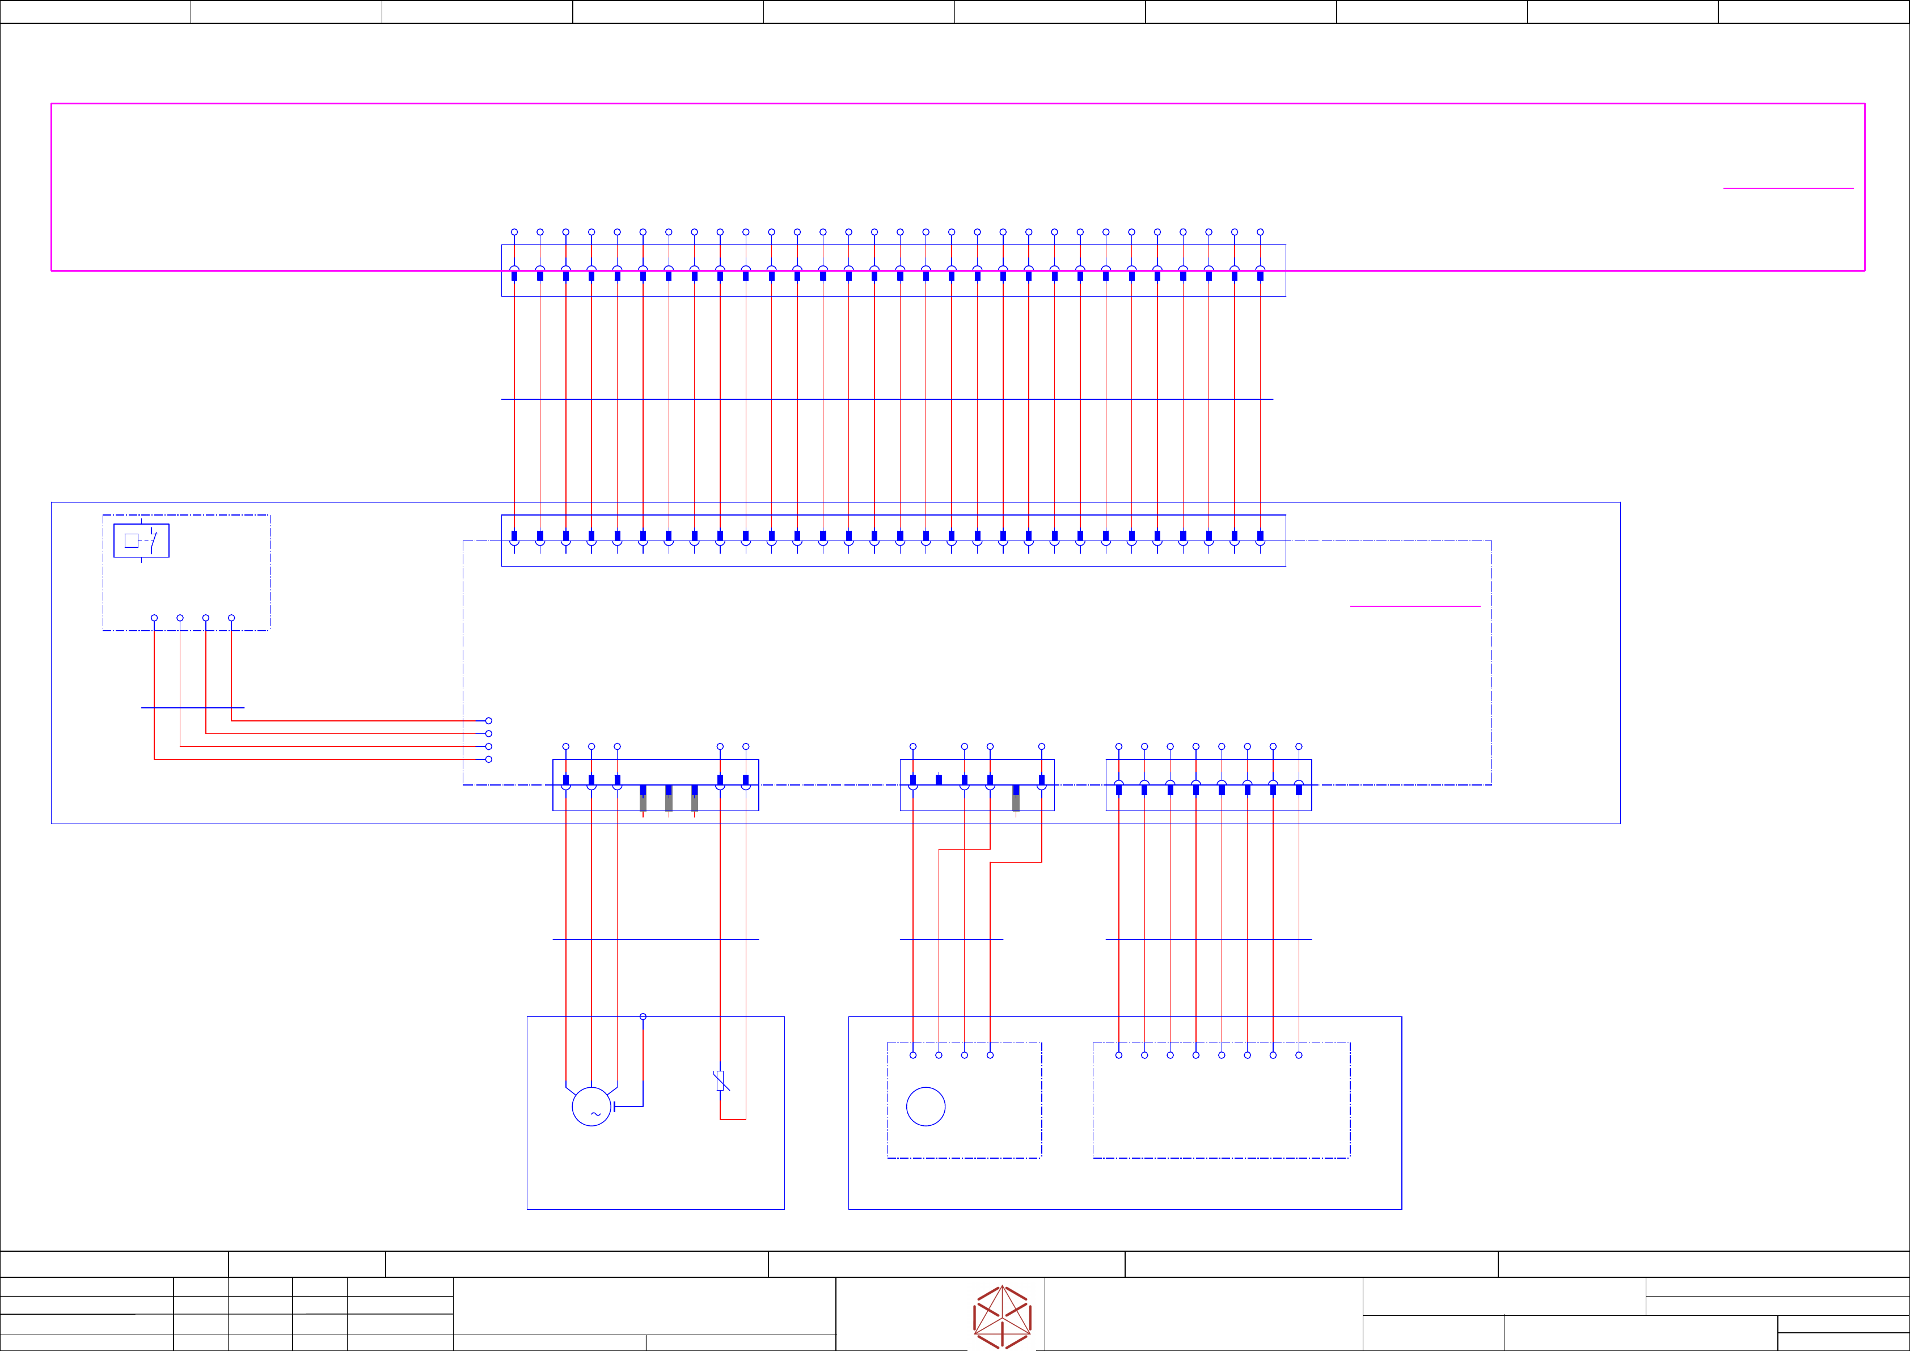Click terminal node above motor ground wire
The image size is (1910, 1351).
click(643, 1016)
